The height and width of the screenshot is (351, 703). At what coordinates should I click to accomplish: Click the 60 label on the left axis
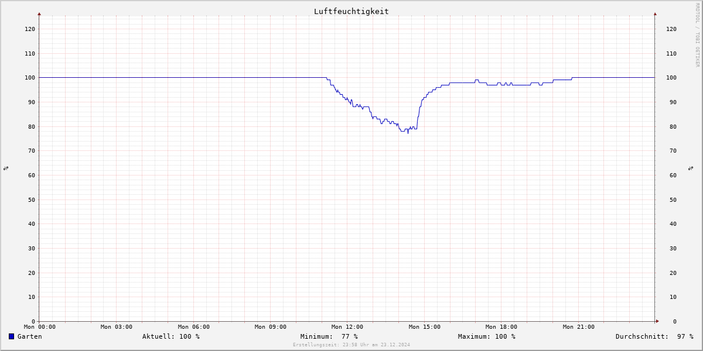(32, 175)
